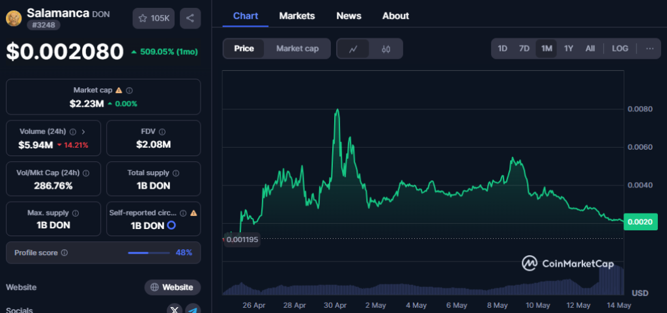
Task: Click the Salamanca coin name heading
Action: (x=58, y=13)
